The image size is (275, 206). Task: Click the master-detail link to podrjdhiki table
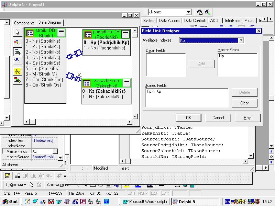point(75,54)
